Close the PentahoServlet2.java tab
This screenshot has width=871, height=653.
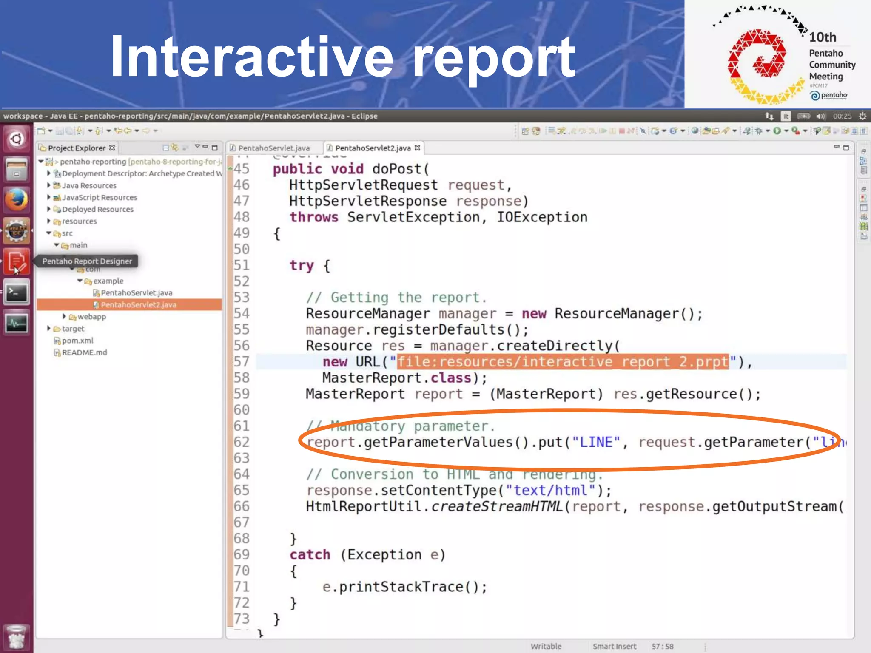pos(418,148)
